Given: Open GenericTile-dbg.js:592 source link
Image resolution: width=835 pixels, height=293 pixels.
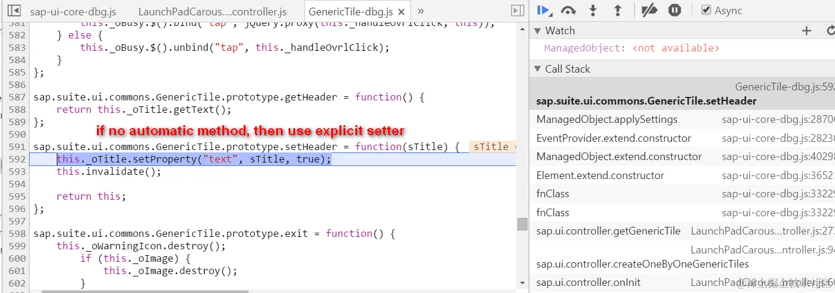Looking at the screenshot, I should (785, 87).
